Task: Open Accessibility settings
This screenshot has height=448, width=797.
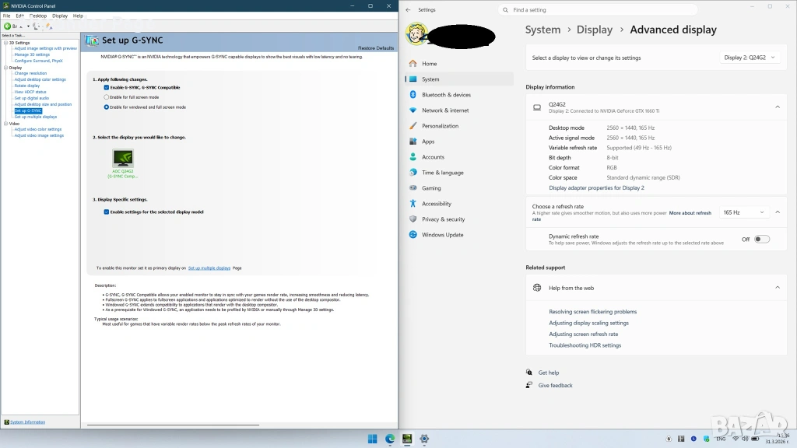Action: (436, 204)
